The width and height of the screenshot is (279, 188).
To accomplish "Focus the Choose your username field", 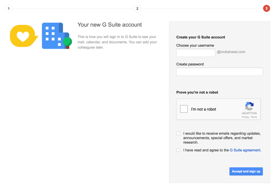I will click(x=196, y=53).
